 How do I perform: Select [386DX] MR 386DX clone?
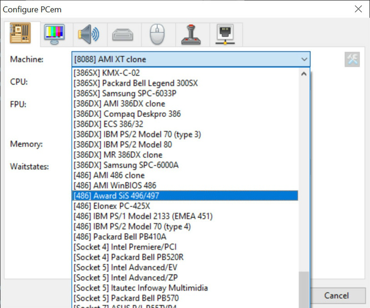coord(185,155)
